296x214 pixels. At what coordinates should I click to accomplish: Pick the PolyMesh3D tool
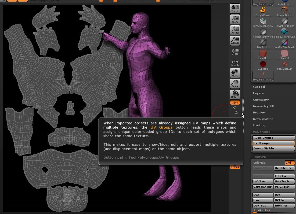point(284,64)
